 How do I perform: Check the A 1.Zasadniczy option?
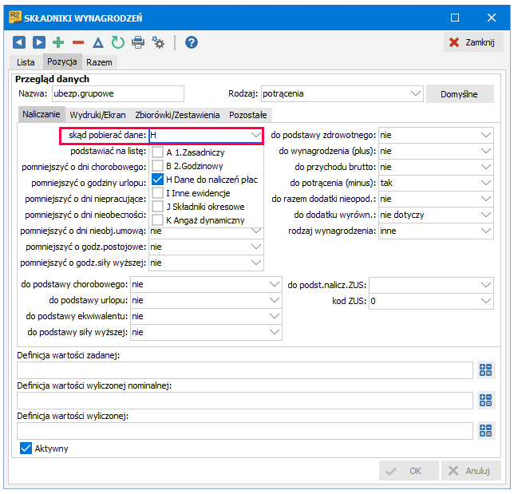click(x=158, y=152)
